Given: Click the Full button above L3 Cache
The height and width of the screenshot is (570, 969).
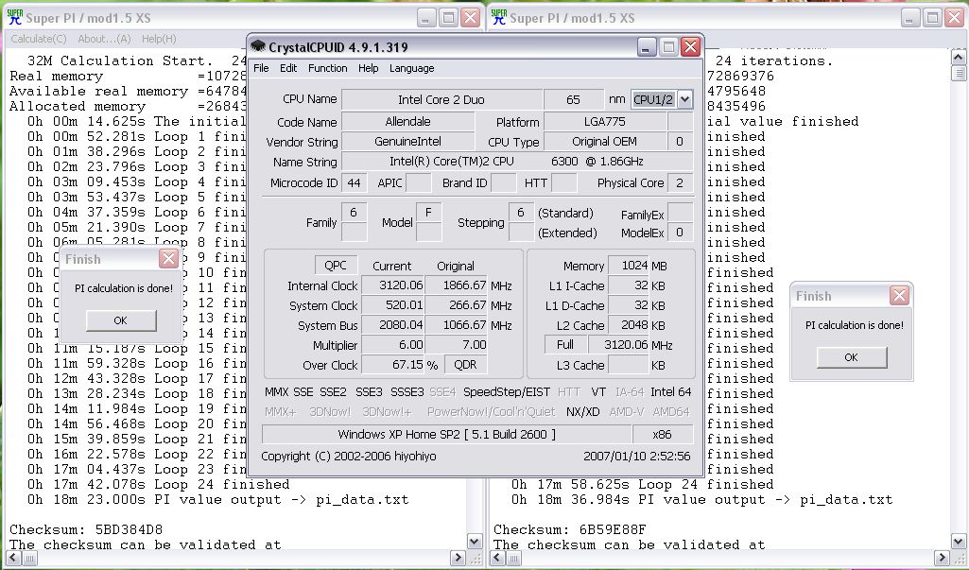Looking at the screenshot, I should (x=564, y=344).
